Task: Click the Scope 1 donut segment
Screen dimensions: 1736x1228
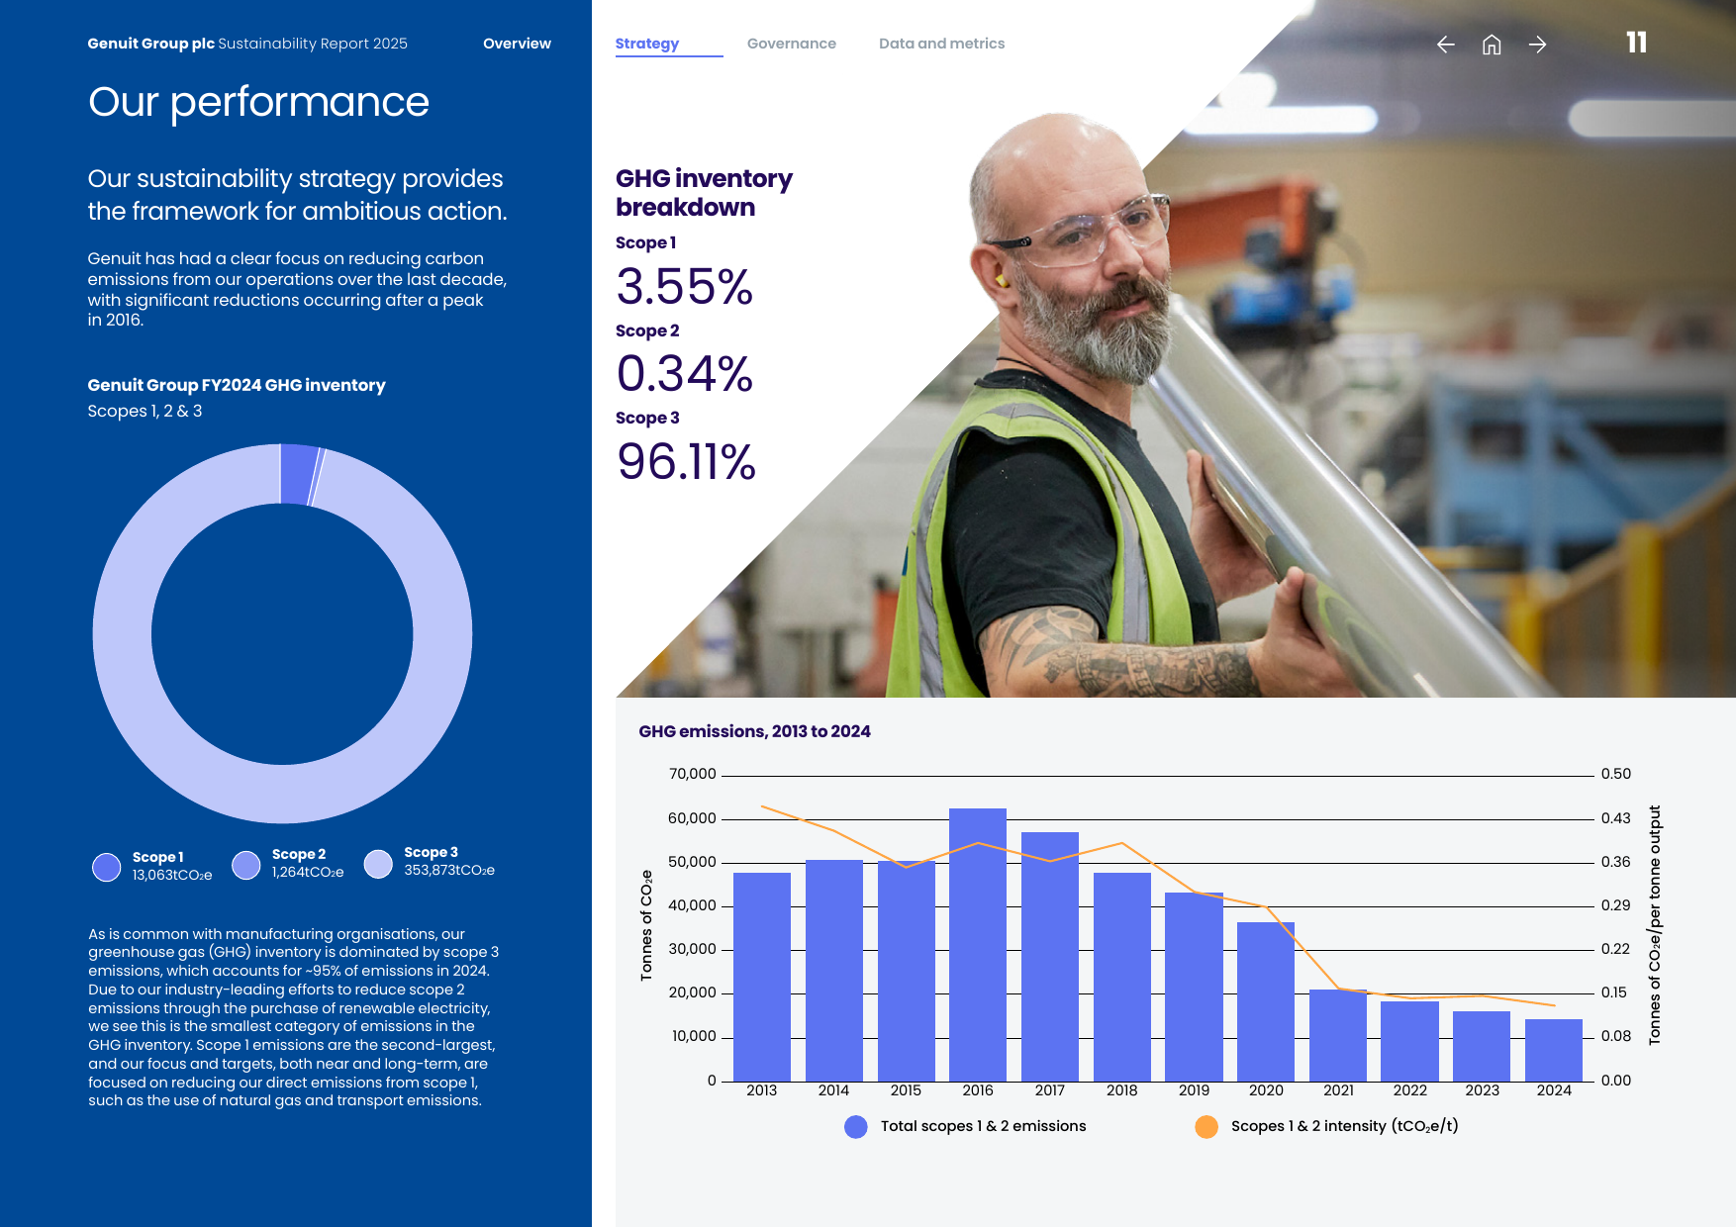Action: pos(299,474)
